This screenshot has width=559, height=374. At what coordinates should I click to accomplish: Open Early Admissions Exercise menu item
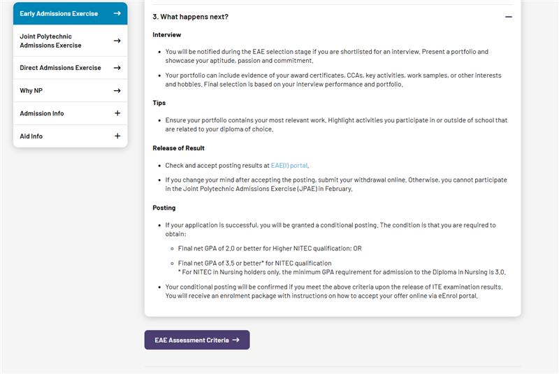point(59,13)
